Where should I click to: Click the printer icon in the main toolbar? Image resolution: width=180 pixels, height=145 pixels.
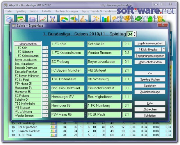10,19
